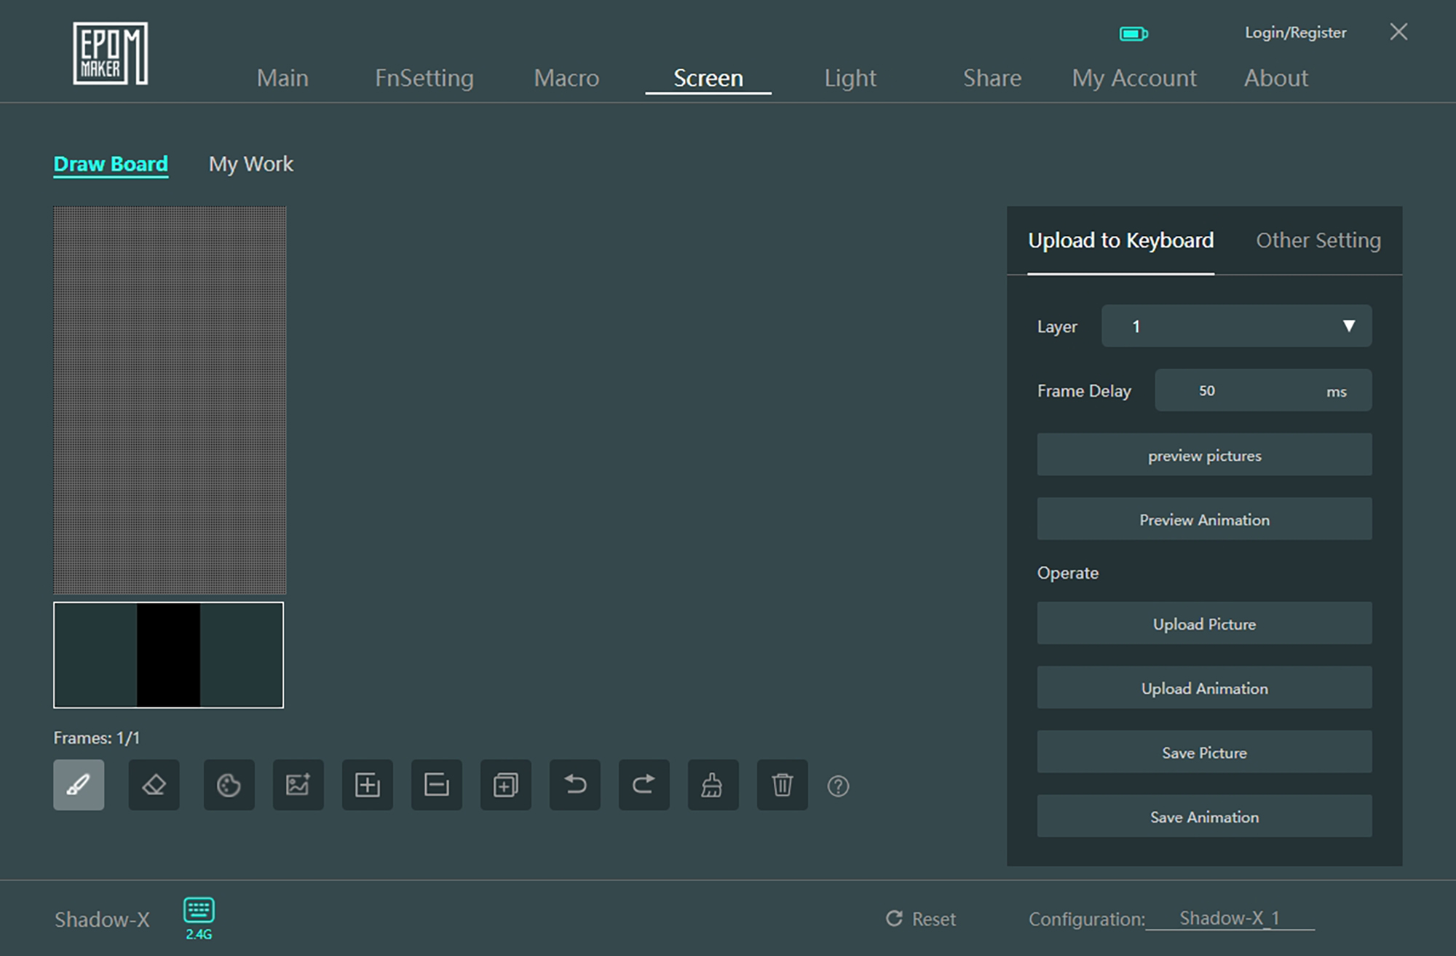Viewport: 1456px width, 956px height.
Task: Remove the current frame
Action: click(436, 785)
